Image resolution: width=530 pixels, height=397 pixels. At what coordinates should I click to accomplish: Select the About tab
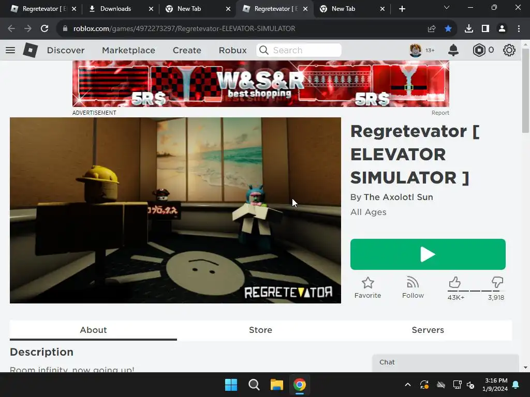(93, 330)
